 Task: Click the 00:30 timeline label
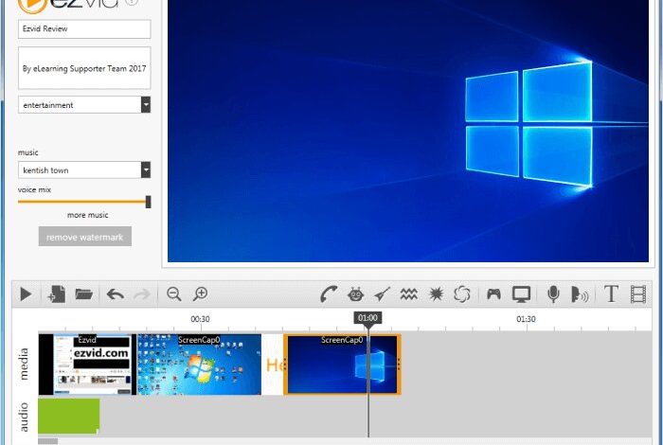coord(200,319)
